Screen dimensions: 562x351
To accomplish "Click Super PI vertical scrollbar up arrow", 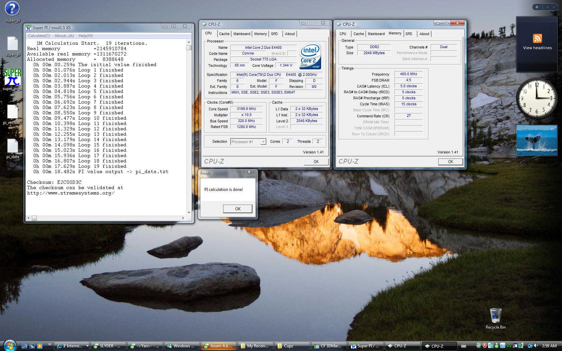I will pyautogui.click(x=189, y=42).
